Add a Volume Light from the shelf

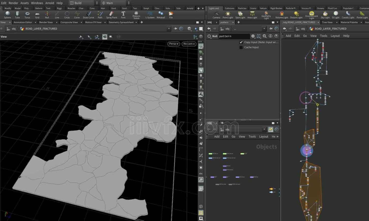tap(282, 15)
